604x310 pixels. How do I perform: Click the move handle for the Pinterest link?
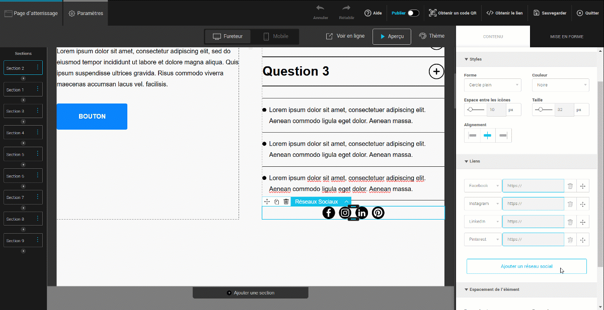coord(582,240)
